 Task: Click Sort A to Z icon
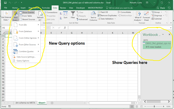coord(61,14)
